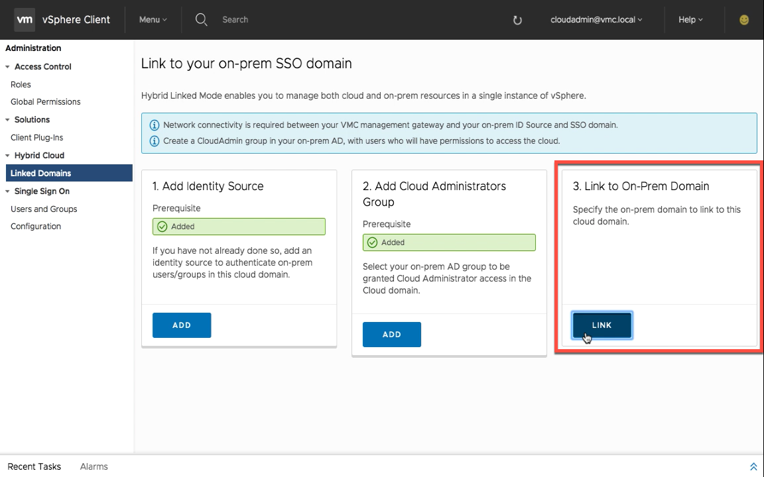Expand the bottom panel with double-chevron icon
This screenshot has height=477, width=764.
(753, 466)
